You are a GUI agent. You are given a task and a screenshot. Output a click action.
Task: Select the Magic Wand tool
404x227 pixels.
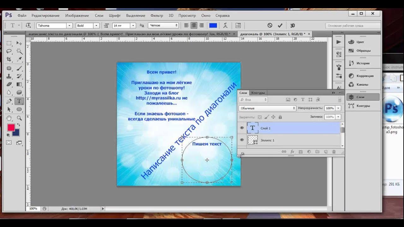point(19,51)
